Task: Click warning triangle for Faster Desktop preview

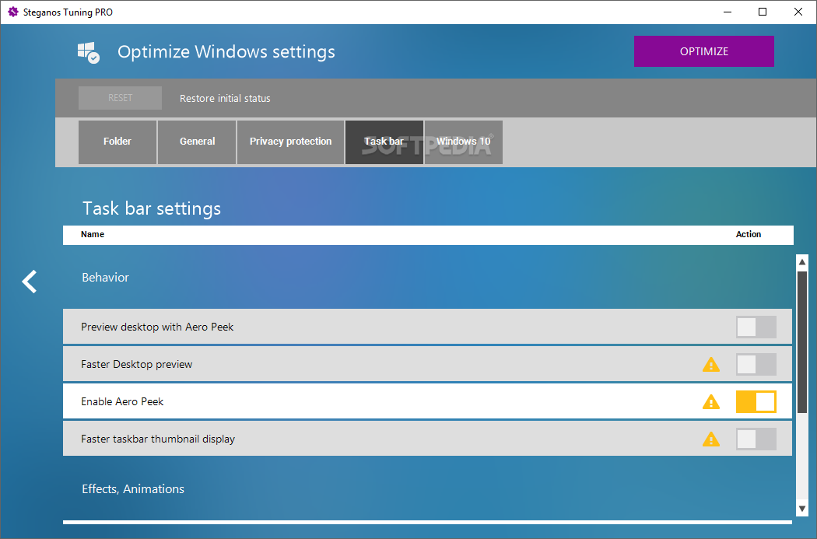Action: (710, 365)
